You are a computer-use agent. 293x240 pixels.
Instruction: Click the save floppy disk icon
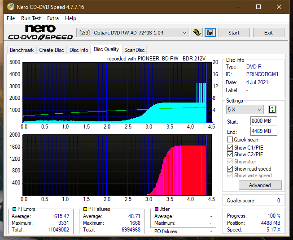[210, 33]
